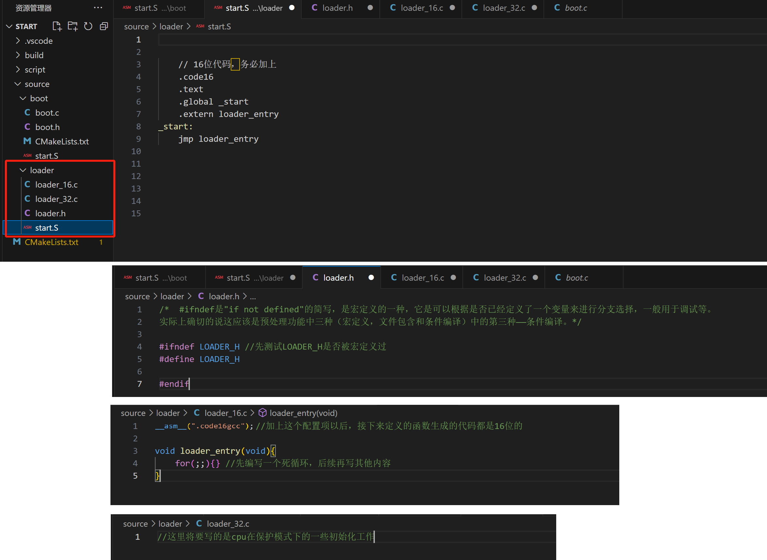Click unsaved dot on top loader_16.c tab
The height and width of the screenshot is (560, 767).
452,8
